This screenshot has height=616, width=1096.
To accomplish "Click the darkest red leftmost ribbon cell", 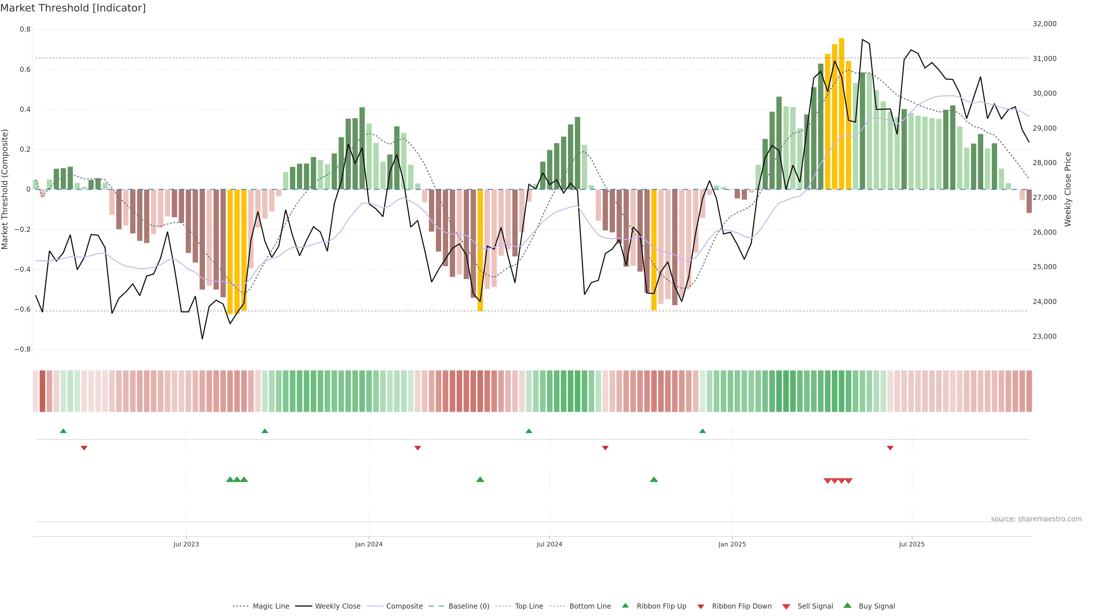I will click(42, 391).
